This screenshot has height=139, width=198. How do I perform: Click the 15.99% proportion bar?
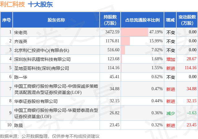pyautogui.click(x=126, y=41)
